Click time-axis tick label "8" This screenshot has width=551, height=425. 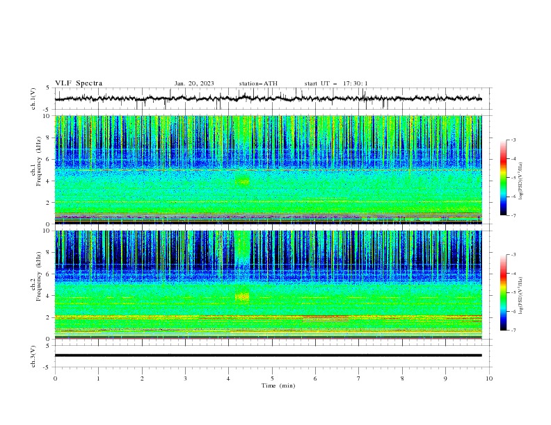(402, 378)
